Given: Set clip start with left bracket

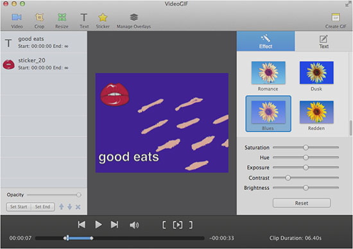Looking at the screenshot, I should tap(164, 225).
